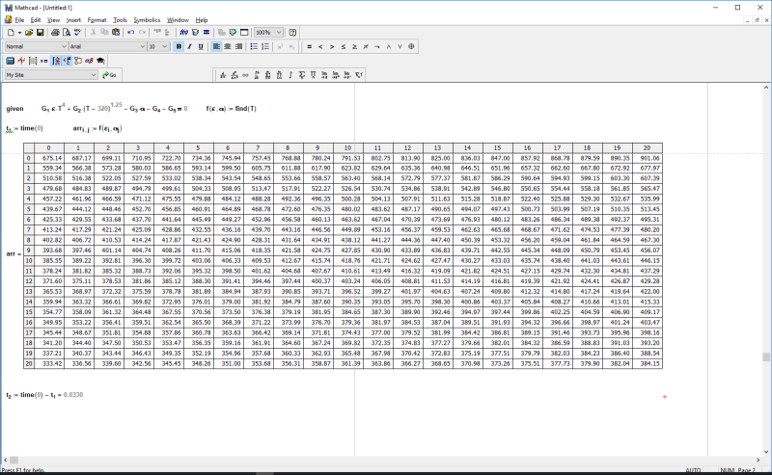
Task: Select the t2 timing result 0.0330
Action: click(x=73, y=395)
